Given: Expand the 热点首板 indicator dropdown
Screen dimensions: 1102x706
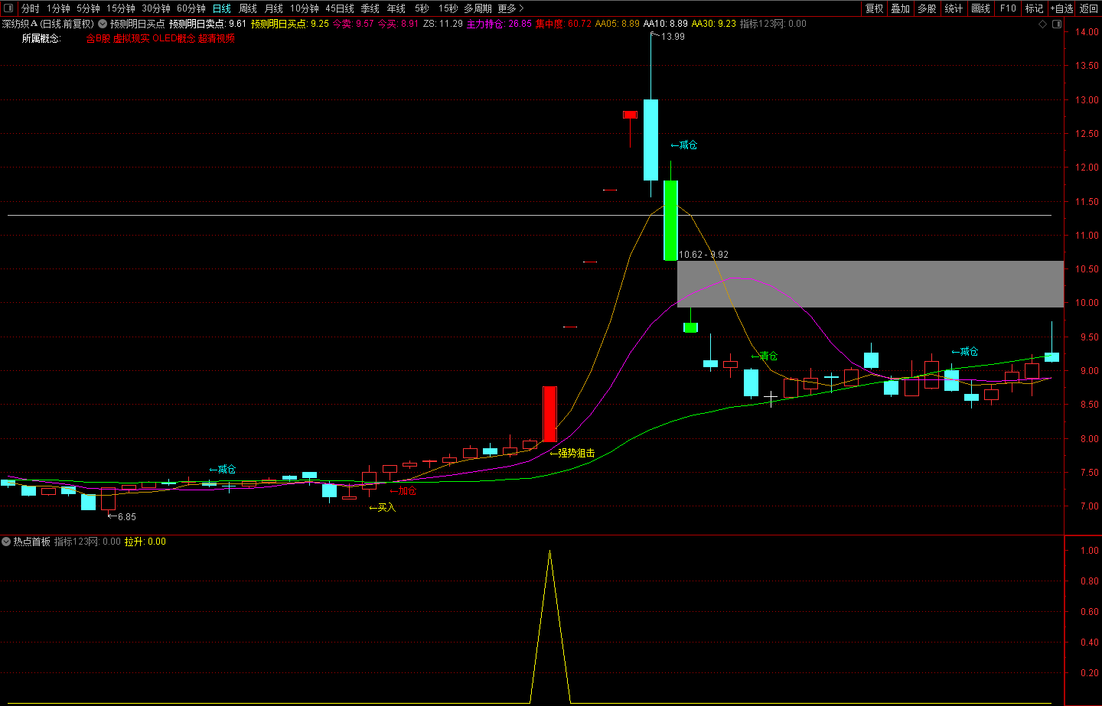Looking at the screenshot, I should click(x=6, y=542).
